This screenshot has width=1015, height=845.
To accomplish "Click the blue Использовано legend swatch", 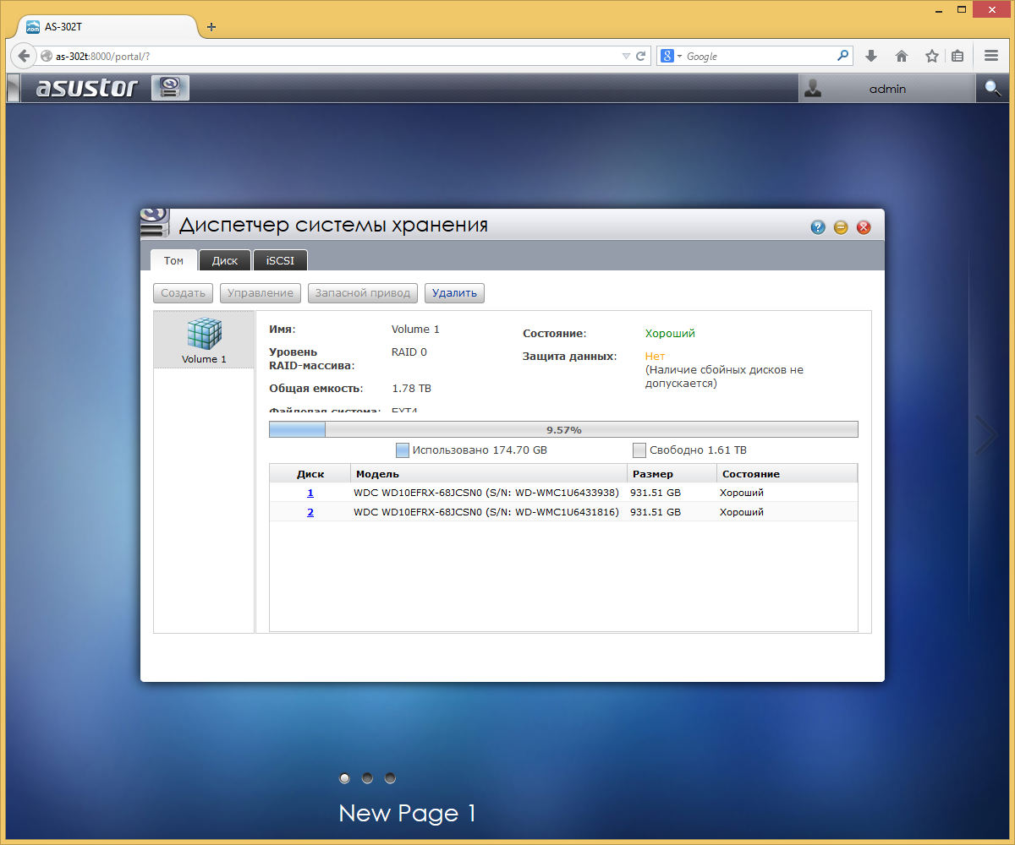I will click(x=403, y=450).
